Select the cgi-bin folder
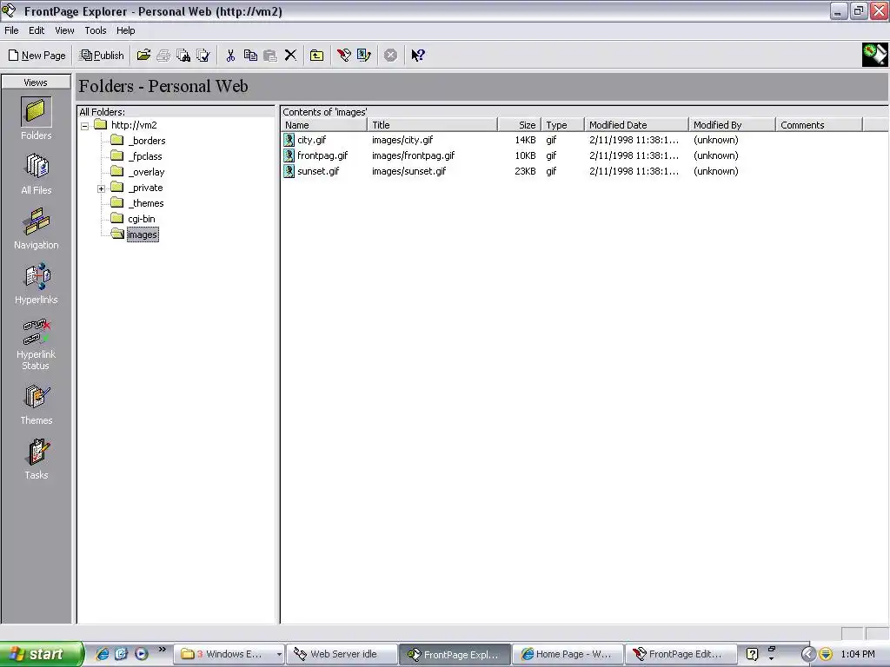Screen dimensions: 890x667 (133, 219)
